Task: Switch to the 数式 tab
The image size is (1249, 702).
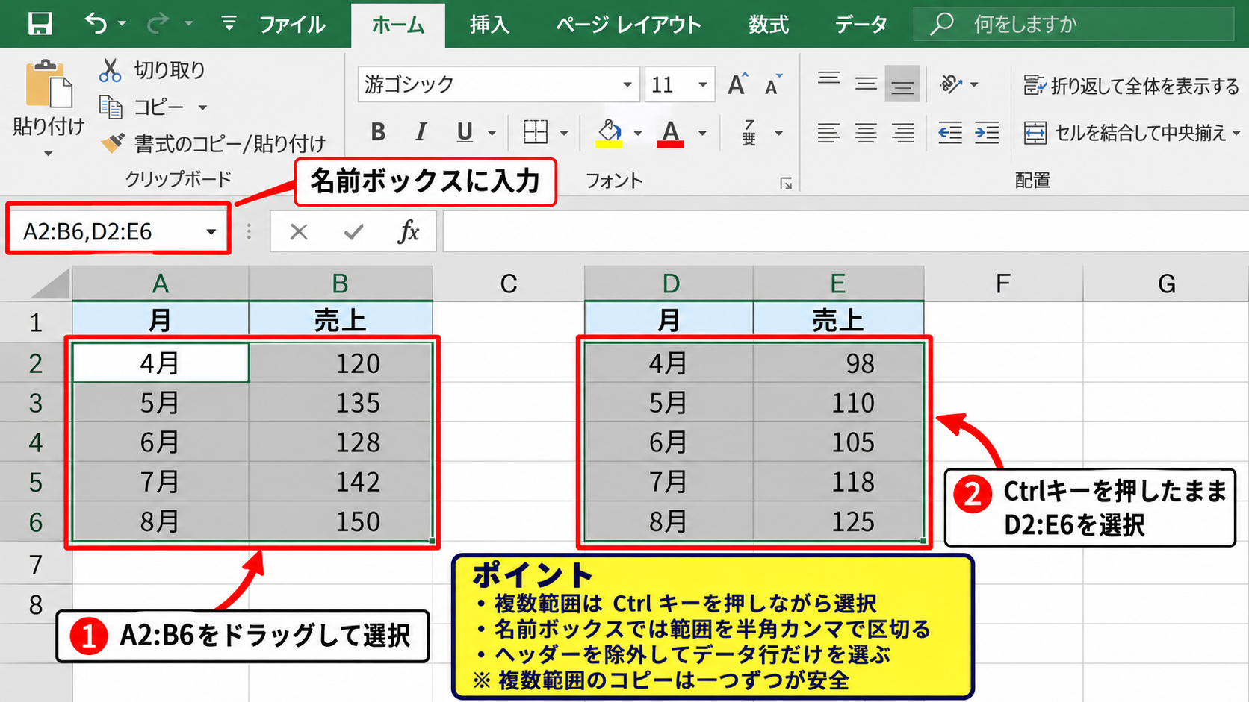Action: point(769,25)
